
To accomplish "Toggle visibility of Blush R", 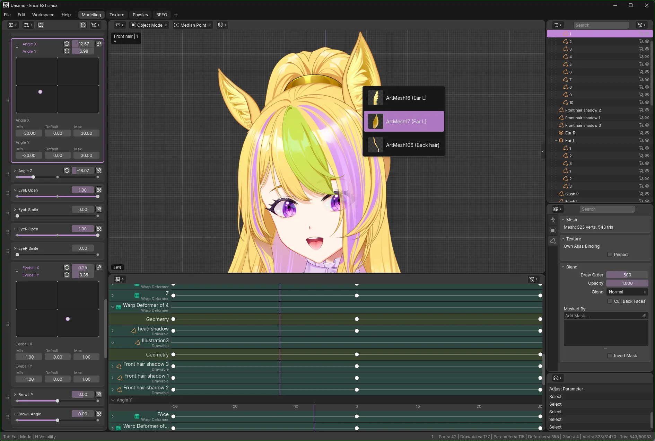I will point(647,194).
